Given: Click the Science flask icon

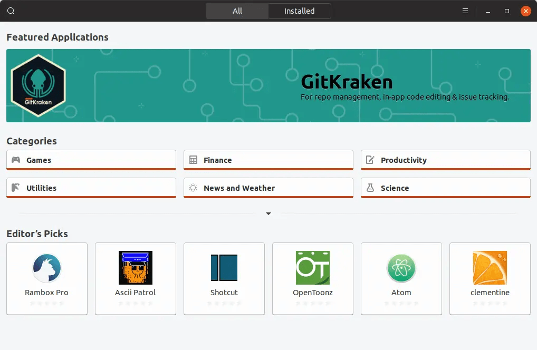Looking at the screenshot, I should pos(370,188).
